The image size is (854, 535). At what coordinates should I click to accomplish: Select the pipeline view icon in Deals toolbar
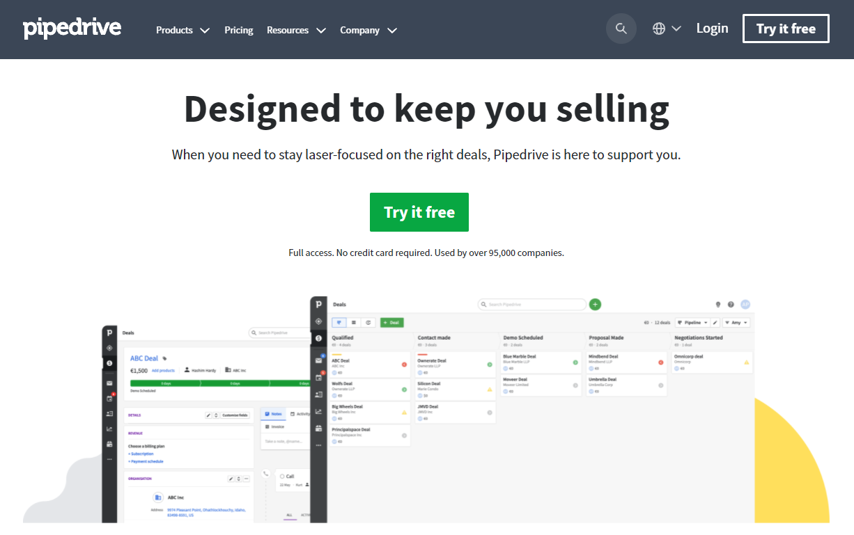[339, 323]
